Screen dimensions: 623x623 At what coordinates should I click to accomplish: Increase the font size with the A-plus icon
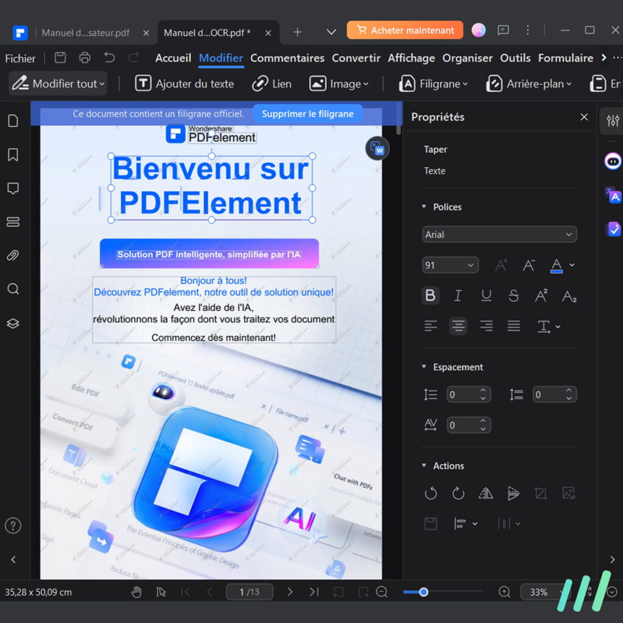[x=501, y=265]
